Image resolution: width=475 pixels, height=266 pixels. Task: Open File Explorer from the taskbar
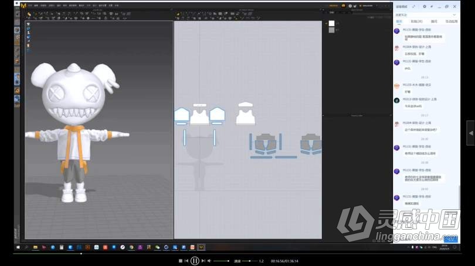35,247
